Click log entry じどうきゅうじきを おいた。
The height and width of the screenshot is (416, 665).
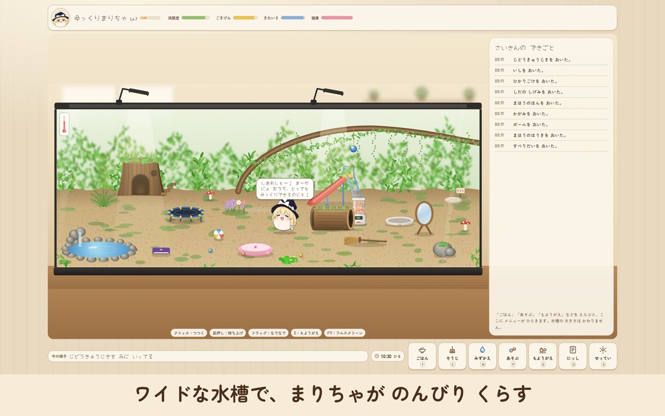click(x=551, y=60)
